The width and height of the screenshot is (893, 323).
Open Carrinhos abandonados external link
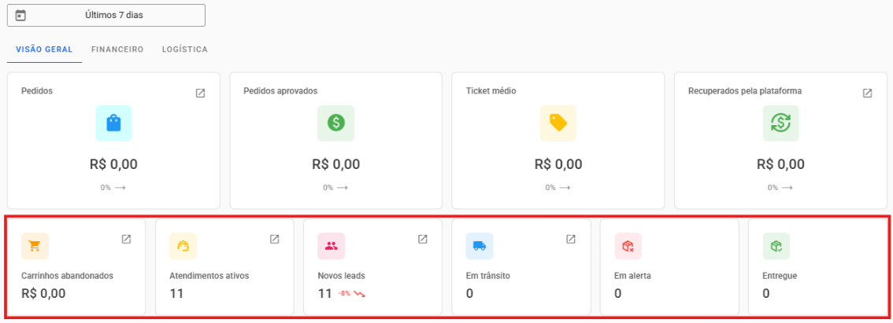(x=126, y=239)
